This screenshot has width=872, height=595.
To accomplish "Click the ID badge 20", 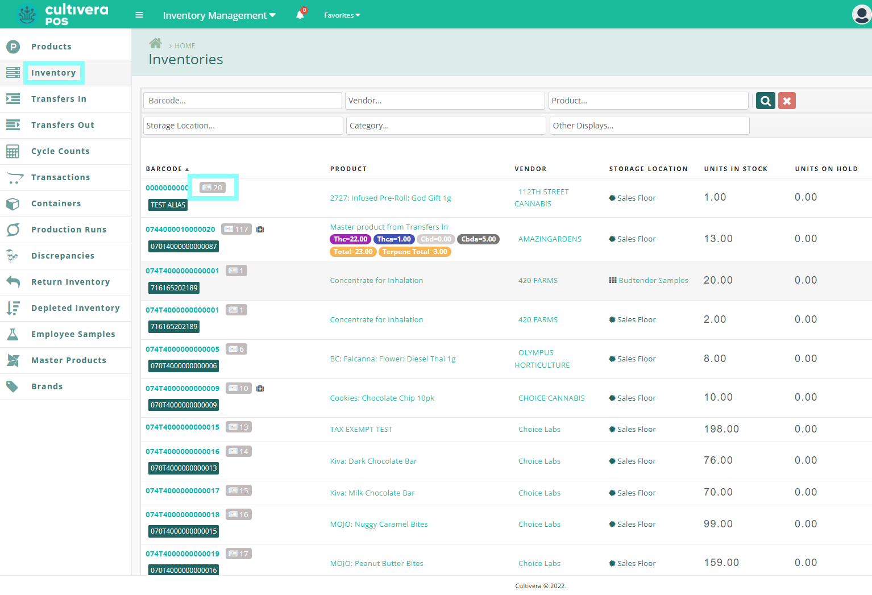I will [213, 188].
